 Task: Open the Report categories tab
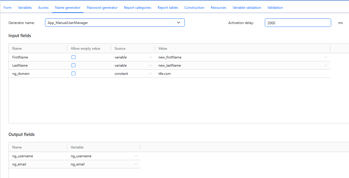tap(138, 8)
